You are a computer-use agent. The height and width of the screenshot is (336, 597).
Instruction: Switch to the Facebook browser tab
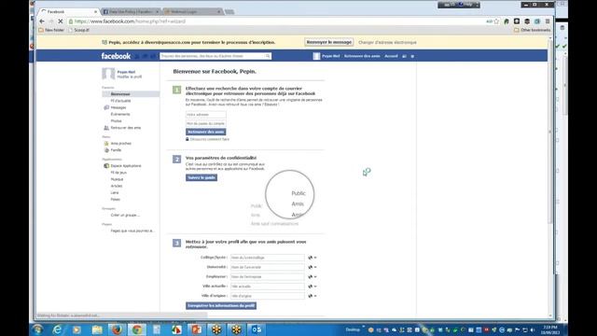coord(68,12)
